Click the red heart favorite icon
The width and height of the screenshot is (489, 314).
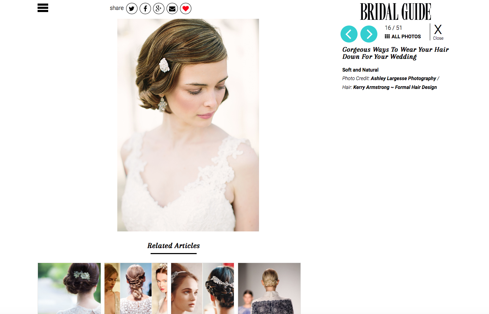pyautogui.click(x=186, y=9)
